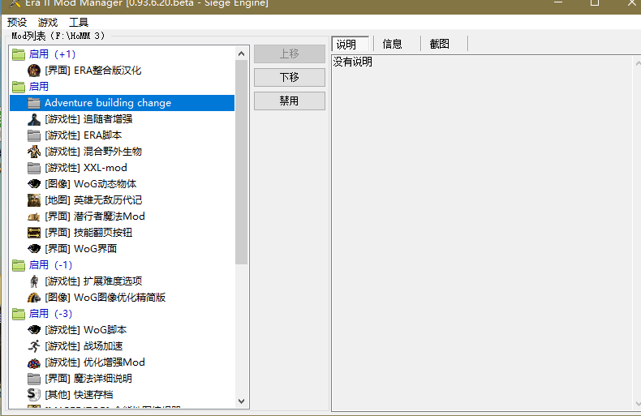Switch to the 说明 tab
The image size is (641, 416).
click(351, 44)
